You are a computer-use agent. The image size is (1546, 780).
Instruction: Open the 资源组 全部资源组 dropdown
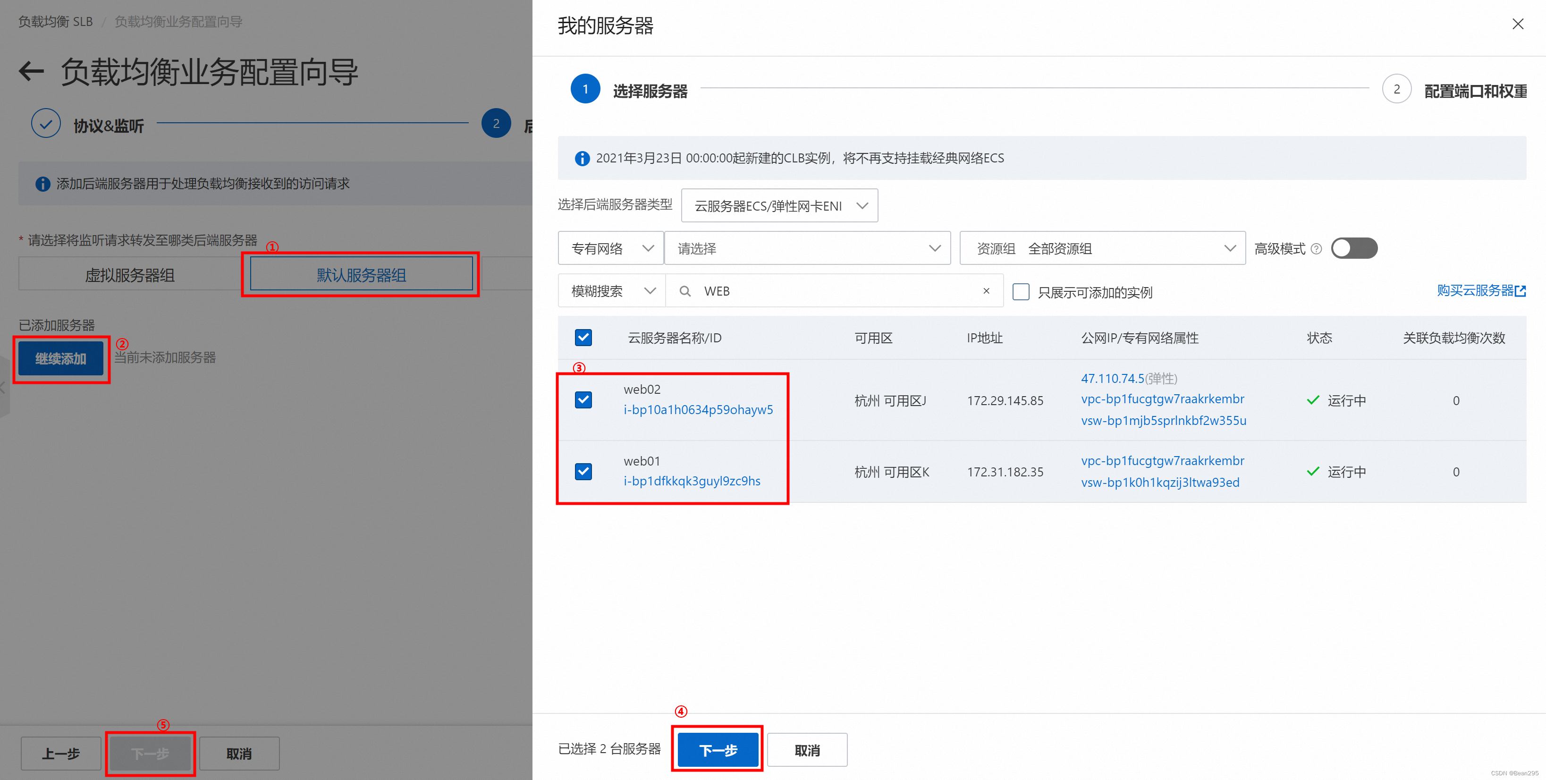click(1102, 249)
